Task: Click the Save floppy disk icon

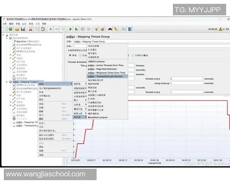Action: click(x=23, y=29)
